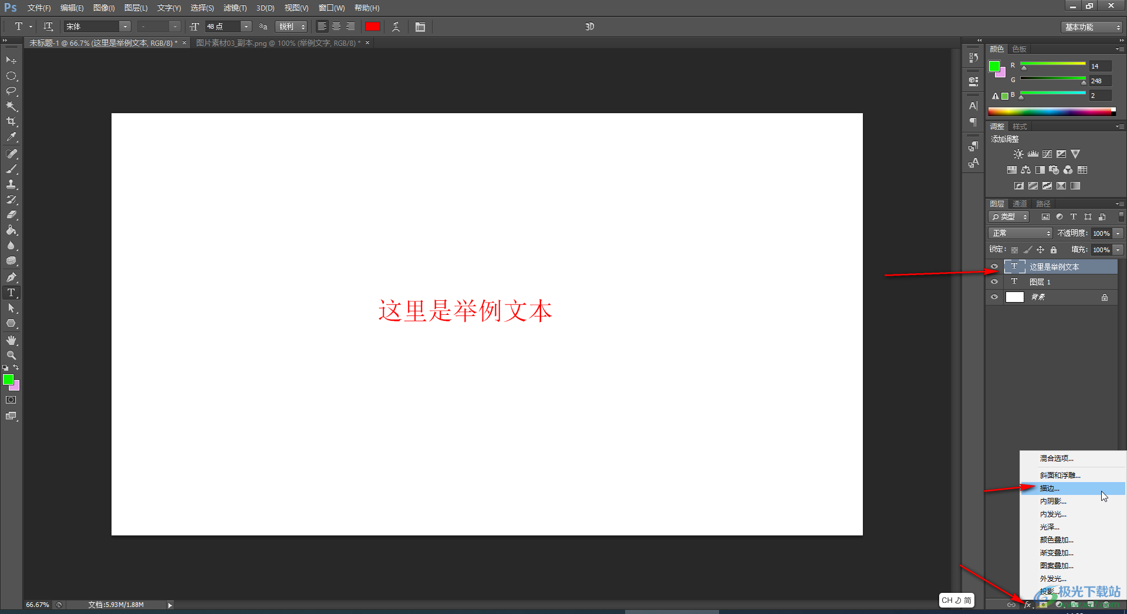Select the 图层 1 layer row
The height and width of the screenshot is (614, 1127).
(x=1060, y=282)
